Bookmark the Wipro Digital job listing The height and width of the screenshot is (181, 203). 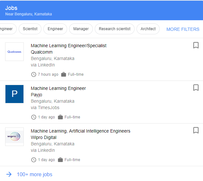tap(196, 130)
